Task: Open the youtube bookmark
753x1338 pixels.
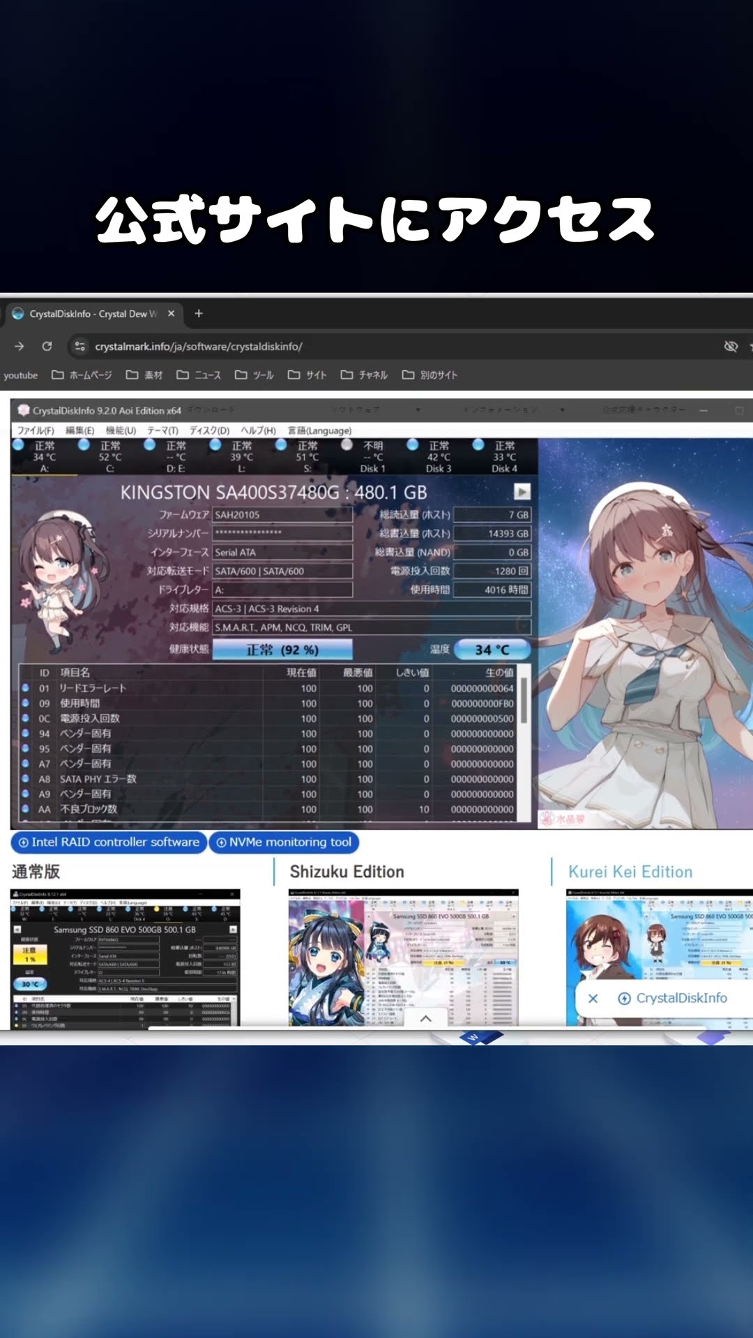Action: 20,375
